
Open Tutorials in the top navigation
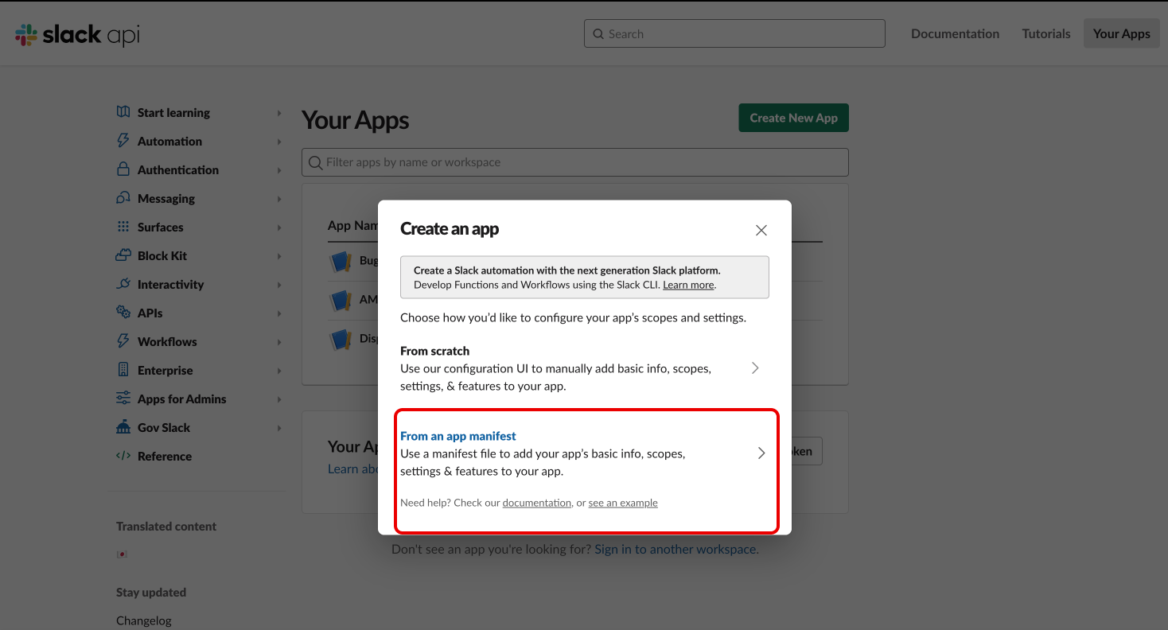[1046, 33]
